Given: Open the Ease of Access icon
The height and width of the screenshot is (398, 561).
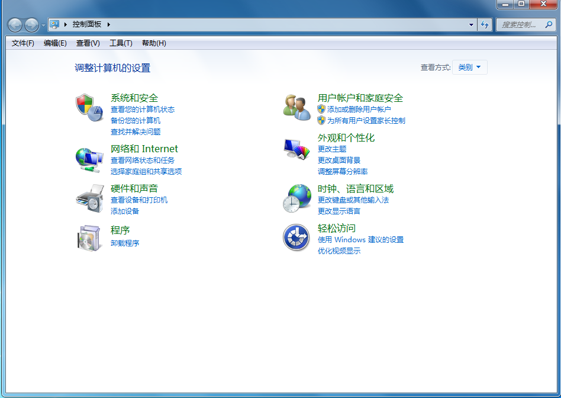Looking at the screenshot, I should point(296,237).
